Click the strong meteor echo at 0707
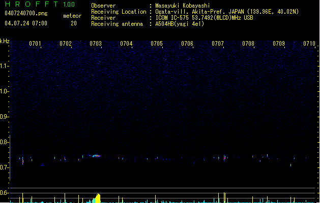320x203 pixels. tap(224, 157)
